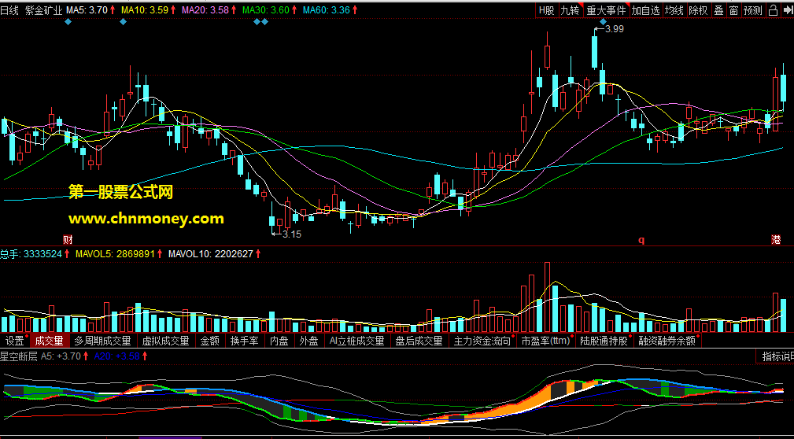Click the MA5: 3.70 label
Screen dimensions: 794x439
87,9
